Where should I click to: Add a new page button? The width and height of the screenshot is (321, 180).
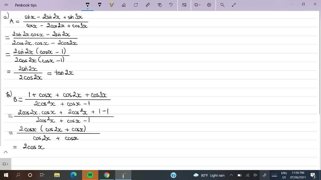coord(6,164)
